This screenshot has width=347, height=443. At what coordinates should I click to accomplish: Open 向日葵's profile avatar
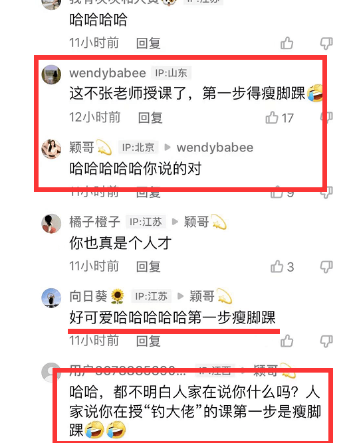51,298
